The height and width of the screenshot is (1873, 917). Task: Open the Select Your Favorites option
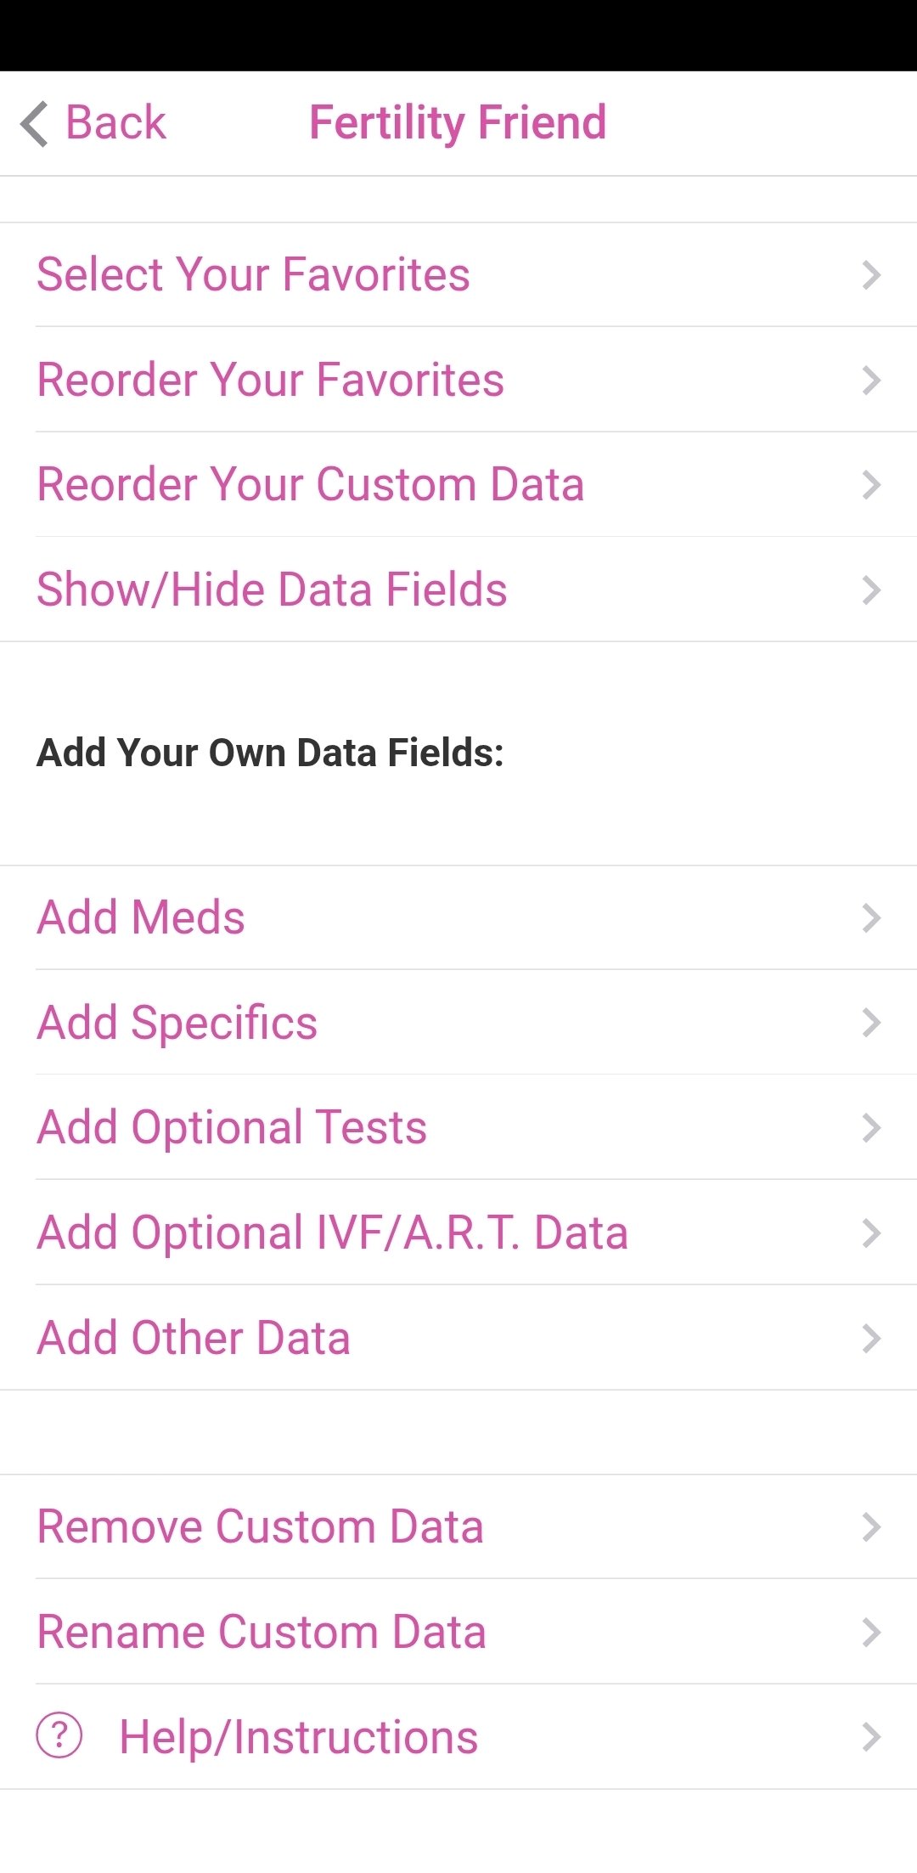[253, 275]
